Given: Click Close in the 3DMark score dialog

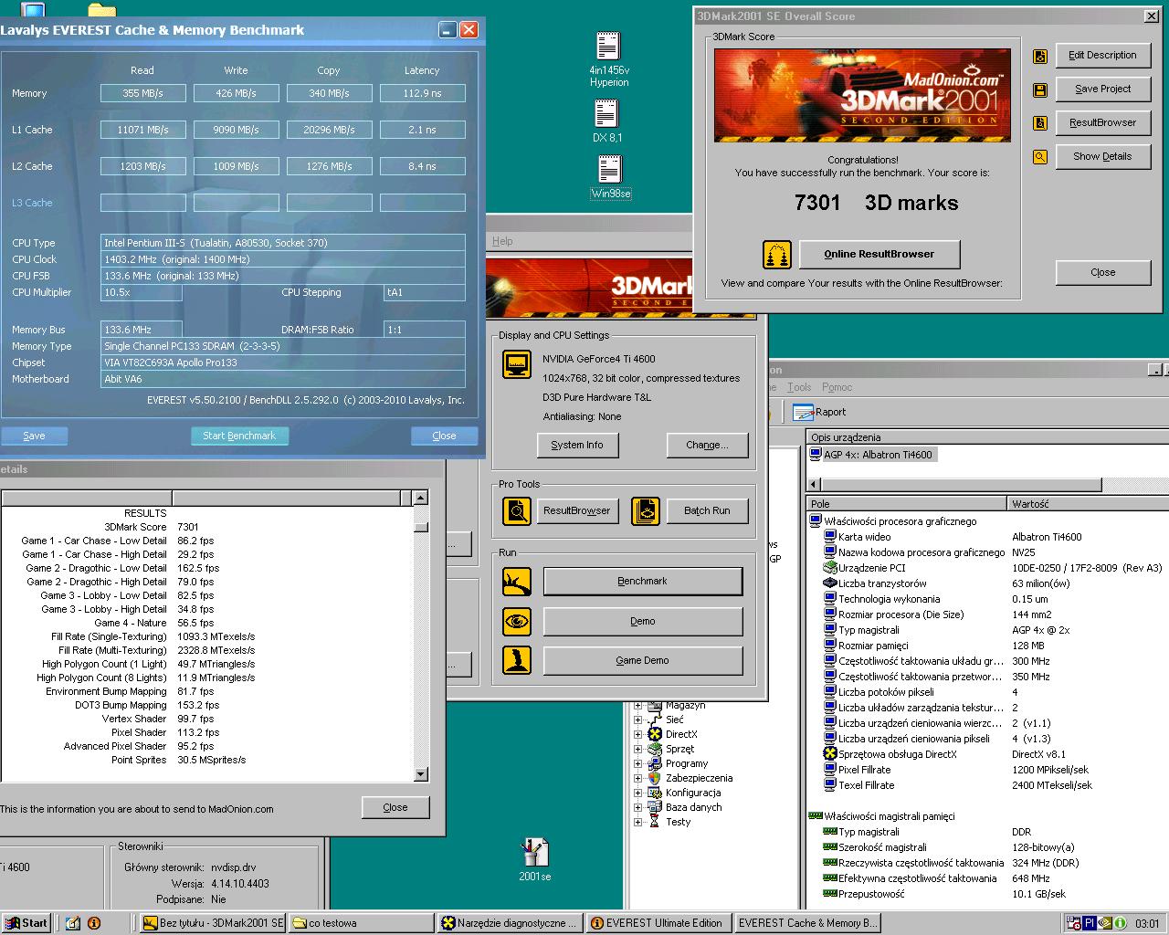Looking at the screenshot, I should [x=1102, y=272].
